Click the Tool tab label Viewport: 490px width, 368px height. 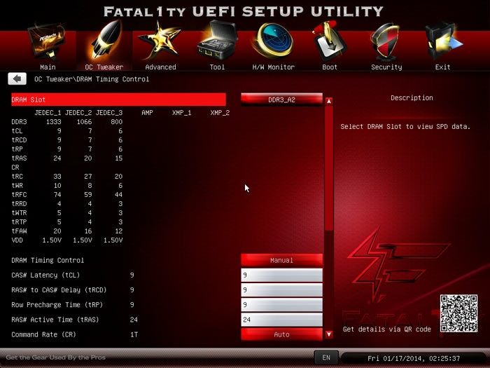[x=217, y=67]
